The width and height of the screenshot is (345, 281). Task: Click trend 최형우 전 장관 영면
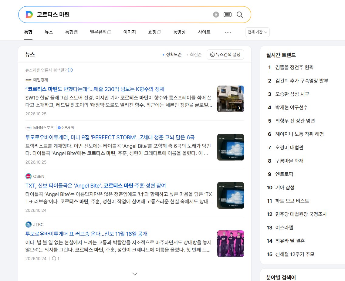click(295, 121)
